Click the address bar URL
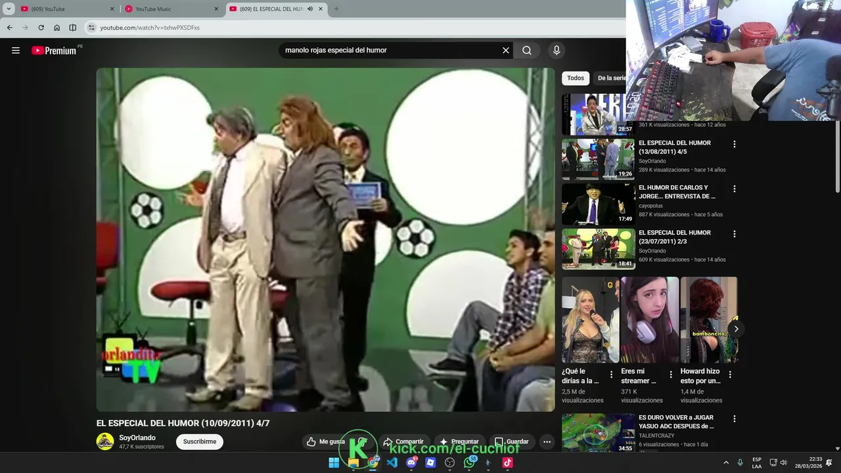 pyautogui.click(x=150, y=28)
